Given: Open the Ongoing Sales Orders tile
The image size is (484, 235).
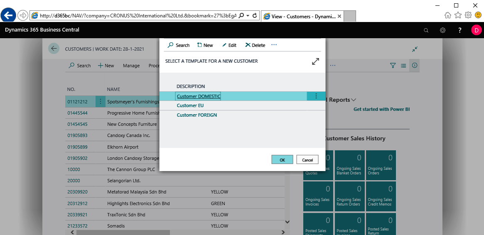Looking at the screenshot, I should 381,165.
